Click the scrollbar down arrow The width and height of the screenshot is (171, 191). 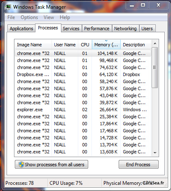click(x=155, y=153)
